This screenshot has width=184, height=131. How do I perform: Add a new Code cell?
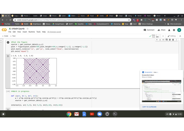5,36
